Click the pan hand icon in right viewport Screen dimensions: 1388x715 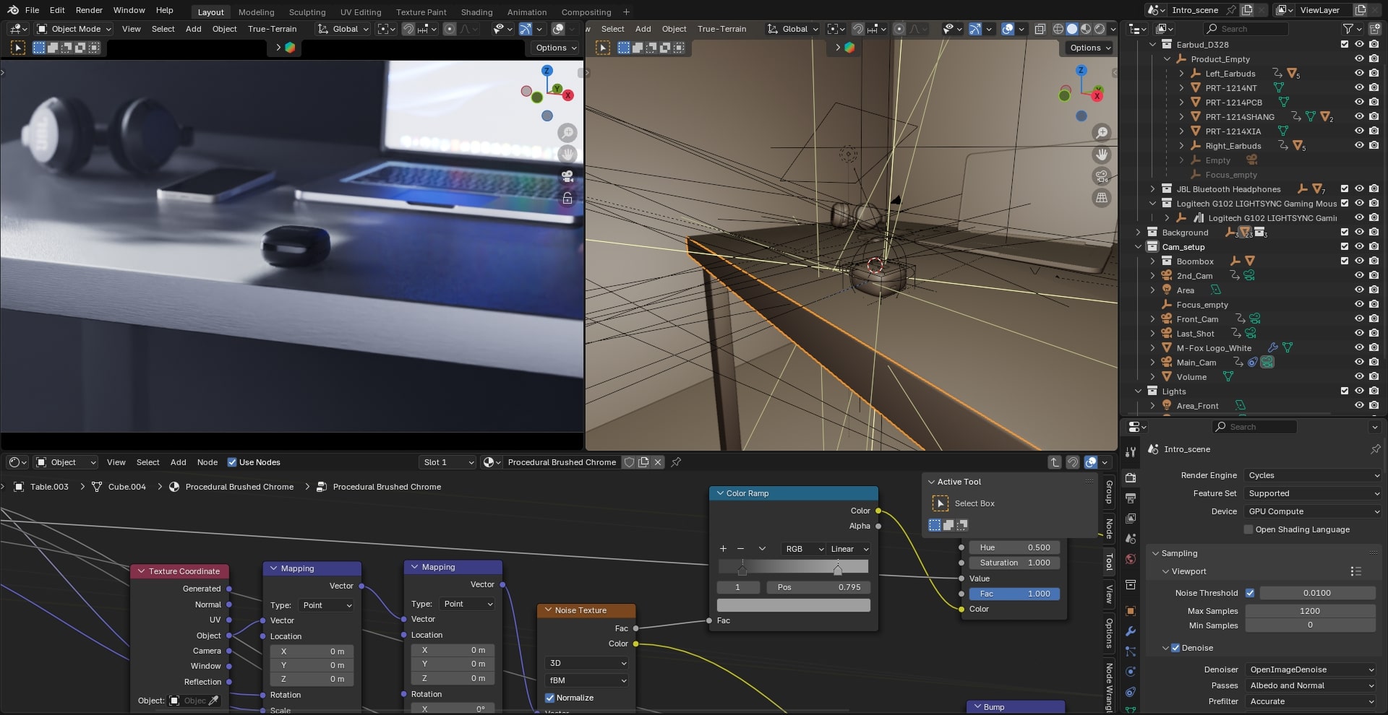(x=1102, y=155)
